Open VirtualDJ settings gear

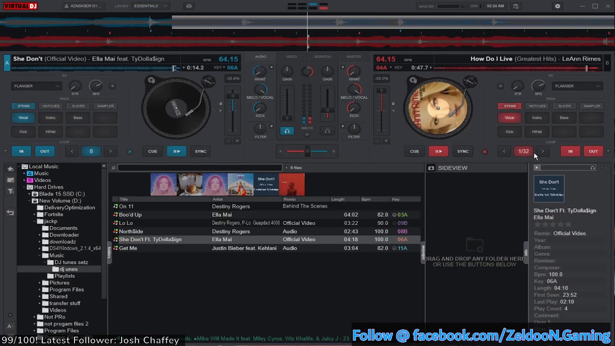[x=558, y=6]
